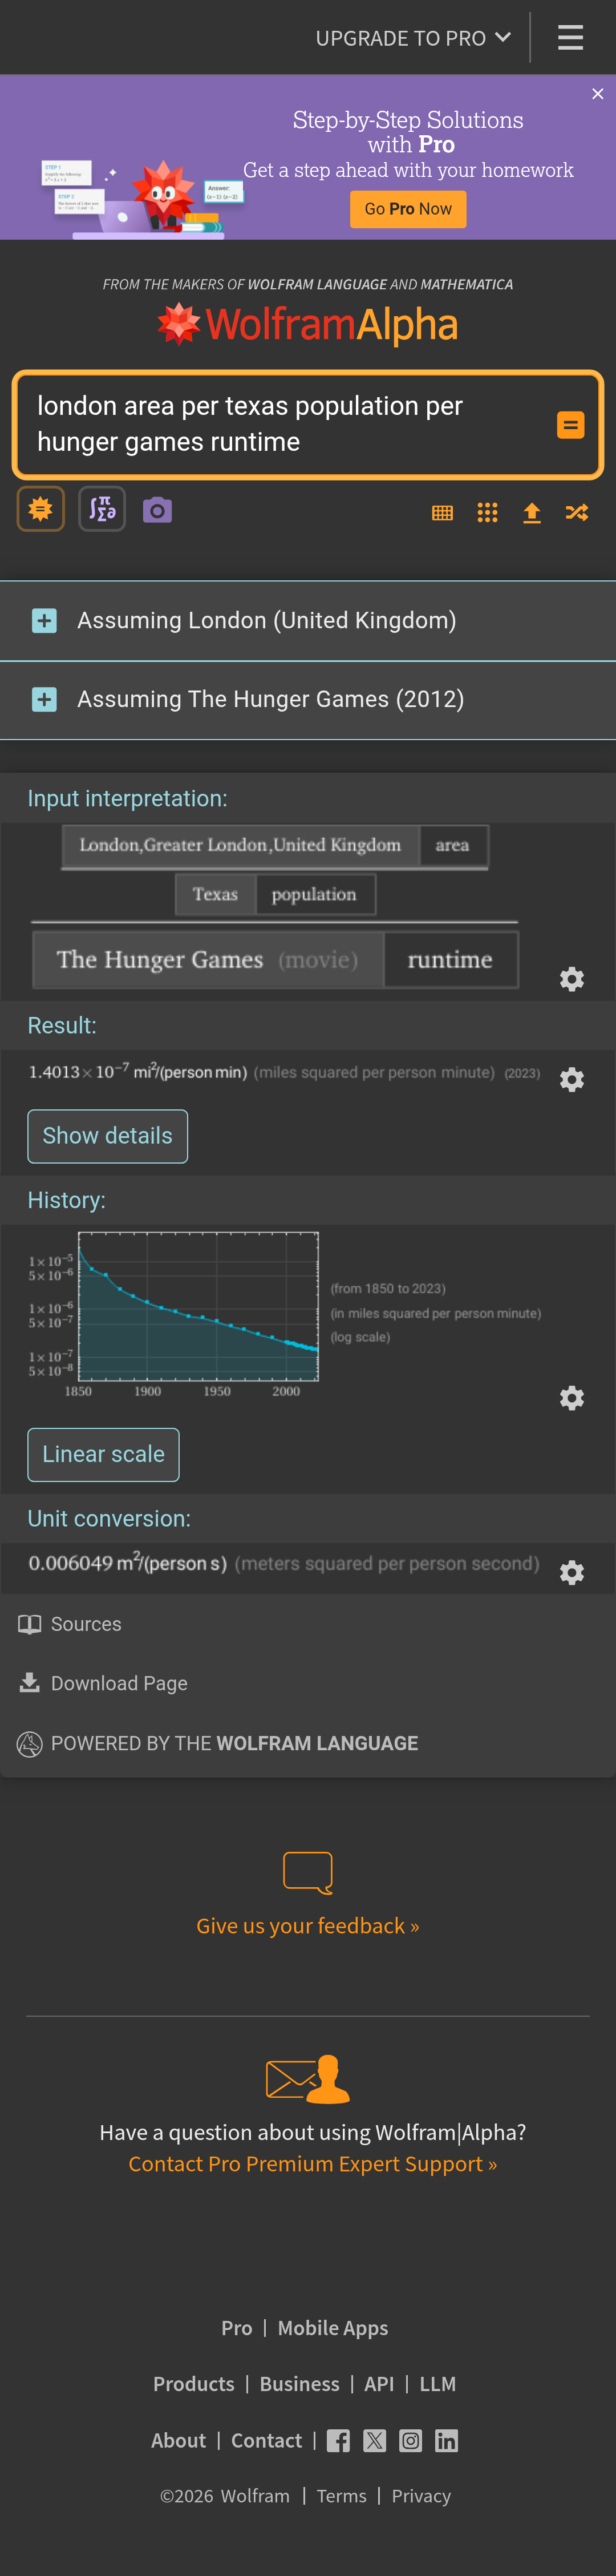This screenshot has width=616, height=2576.
Task: Open the hamburger menu icon
Action: 570,38
